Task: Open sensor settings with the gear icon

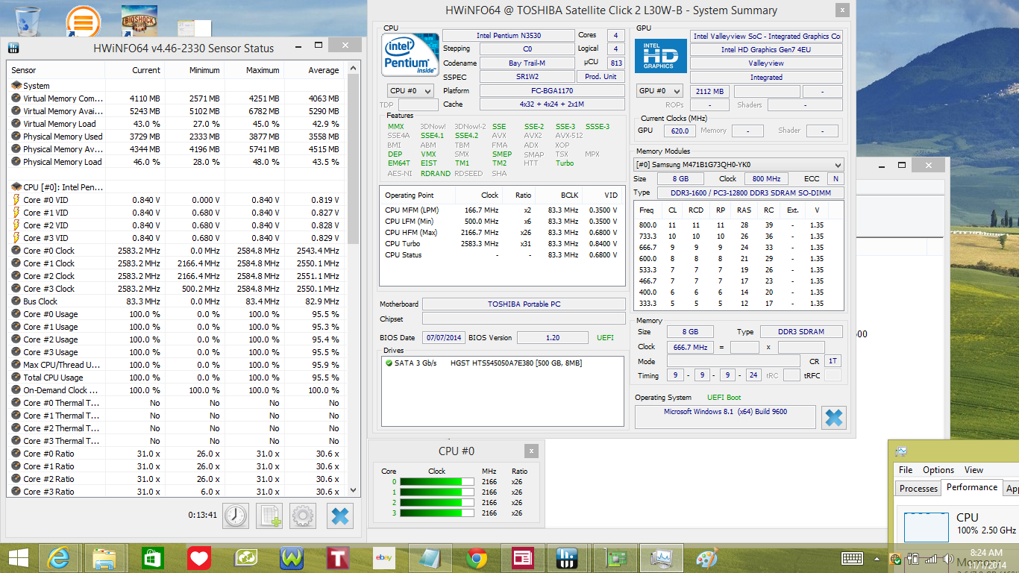Action: [304, 516]
